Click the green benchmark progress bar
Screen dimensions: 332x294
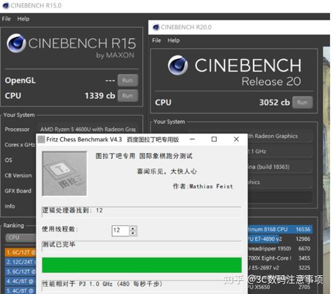142,265
